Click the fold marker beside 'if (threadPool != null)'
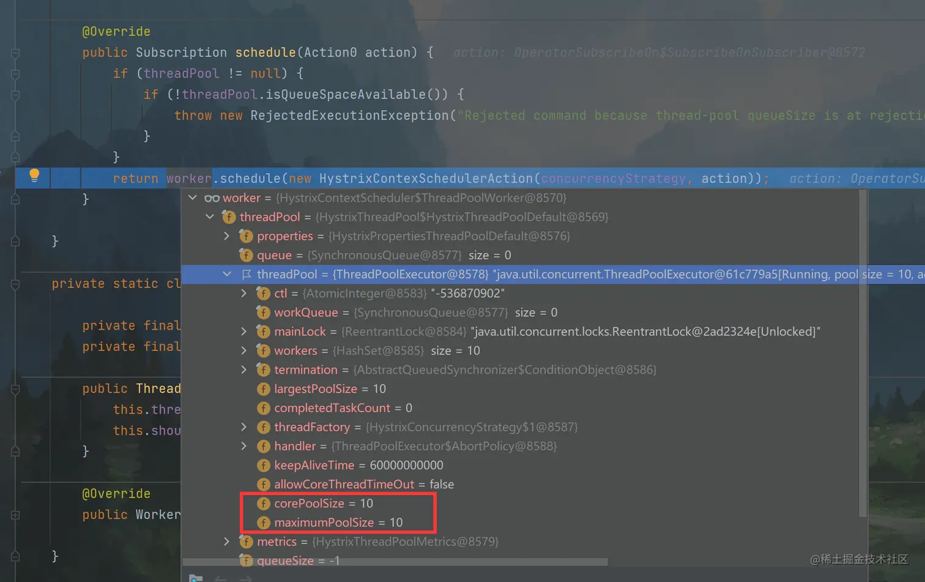The width and height of the screenshot is (925, 582). [x=15, y=74]
